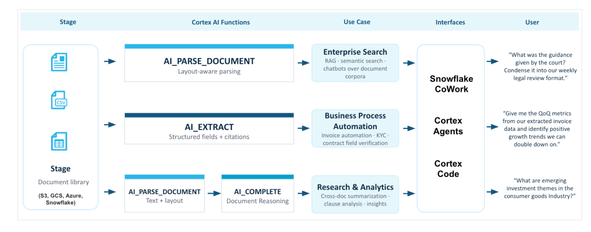Click the Cortex Agents label
This screenshot has width=591, height=232.
[x=448, y=126]
